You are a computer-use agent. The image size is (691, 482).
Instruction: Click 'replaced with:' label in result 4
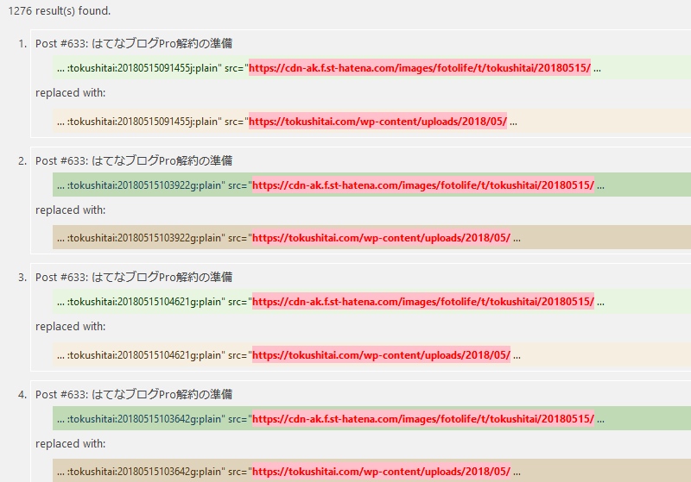point(71,444)
